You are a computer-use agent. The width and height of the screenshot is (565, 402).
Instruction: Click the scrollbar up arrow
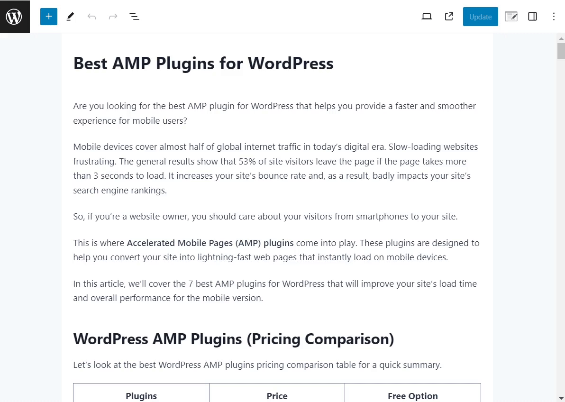pyautogui.click(x=561, y=38)
